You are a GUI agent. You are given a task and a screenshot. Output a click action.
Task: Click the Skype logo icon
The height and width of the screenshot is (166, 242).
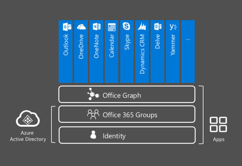click(126, 27)
